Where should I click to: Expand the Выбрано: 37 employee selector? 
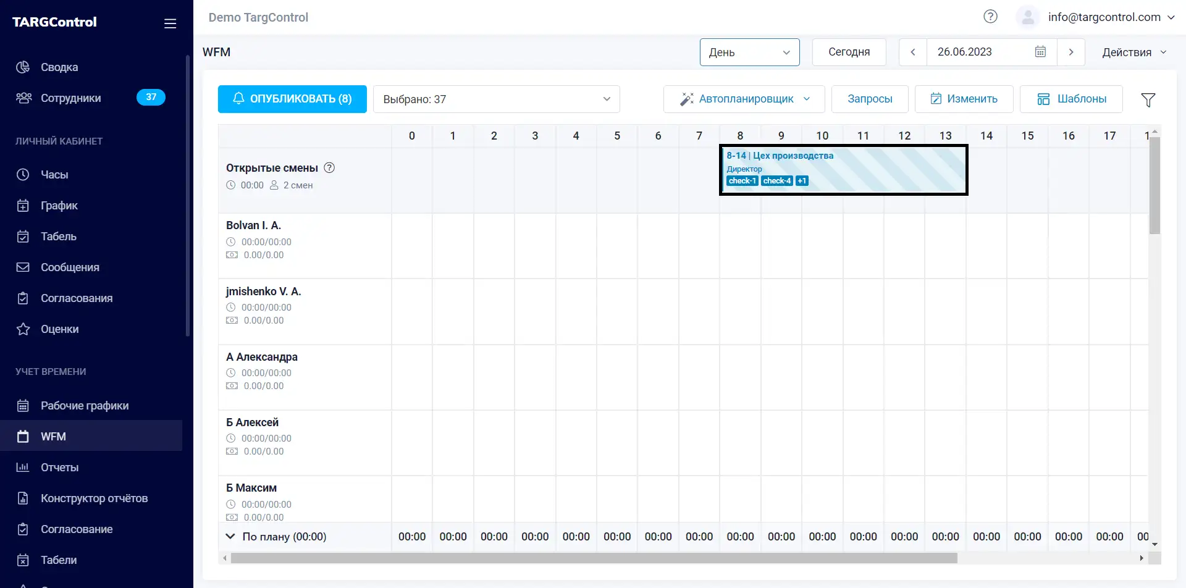click(496, 99)
